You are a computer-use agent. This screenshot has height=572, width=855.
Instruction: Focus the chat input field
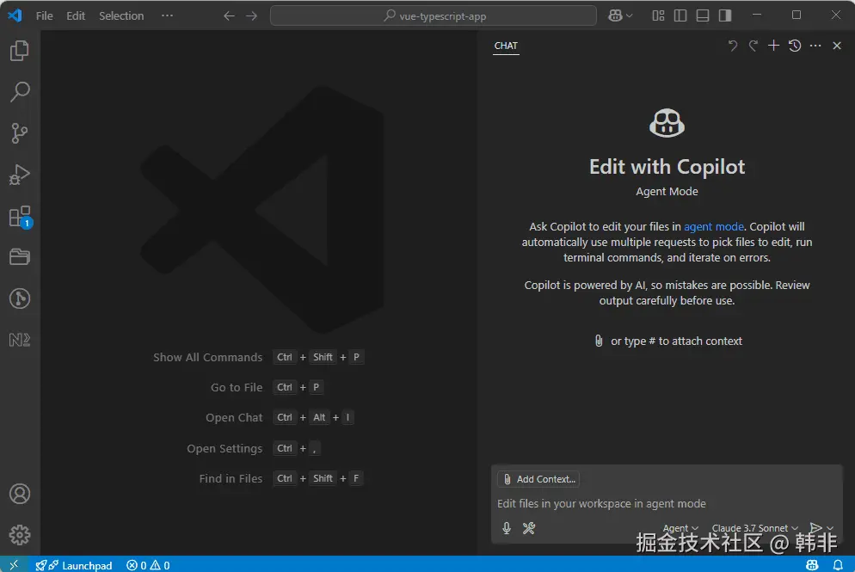tap(667, 503)
